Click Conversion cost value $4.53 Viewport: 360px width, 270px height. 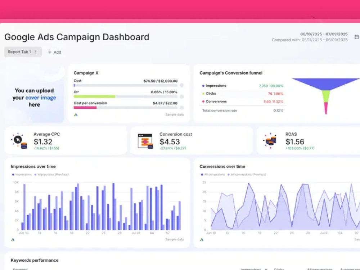point(170,141)
